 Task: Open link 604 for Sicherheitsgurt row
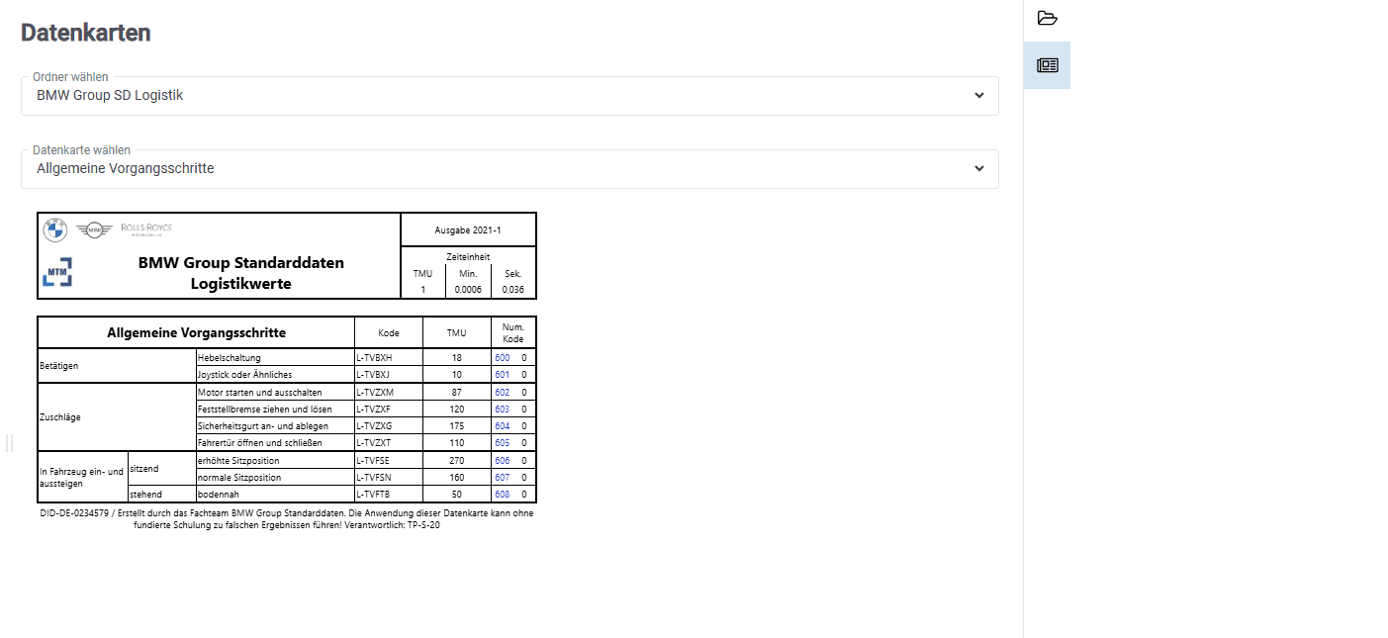pyautogui.click(x=502, y=426)
